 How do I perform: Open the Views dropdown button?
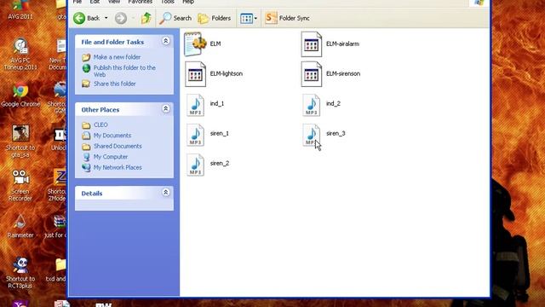[x=249, y=18]
